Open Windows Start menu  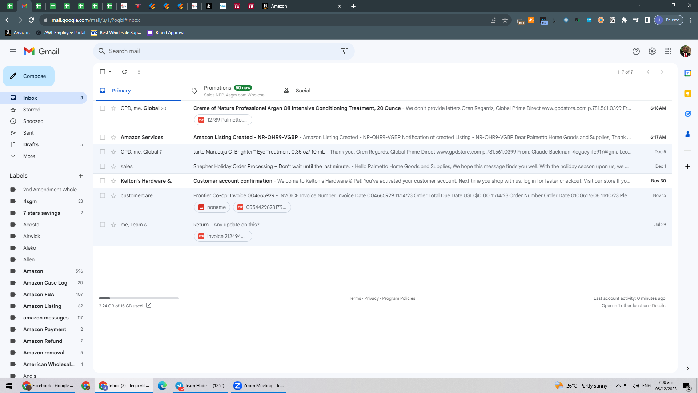[9, 386]
